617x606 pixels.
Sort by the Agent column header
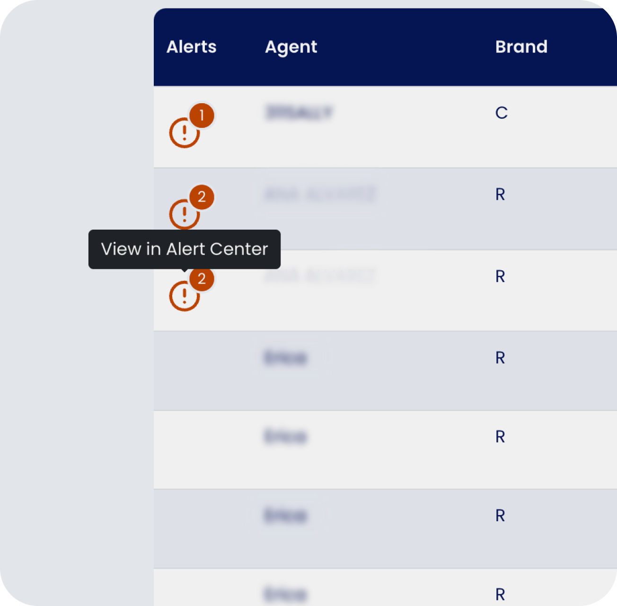(291, 47)
